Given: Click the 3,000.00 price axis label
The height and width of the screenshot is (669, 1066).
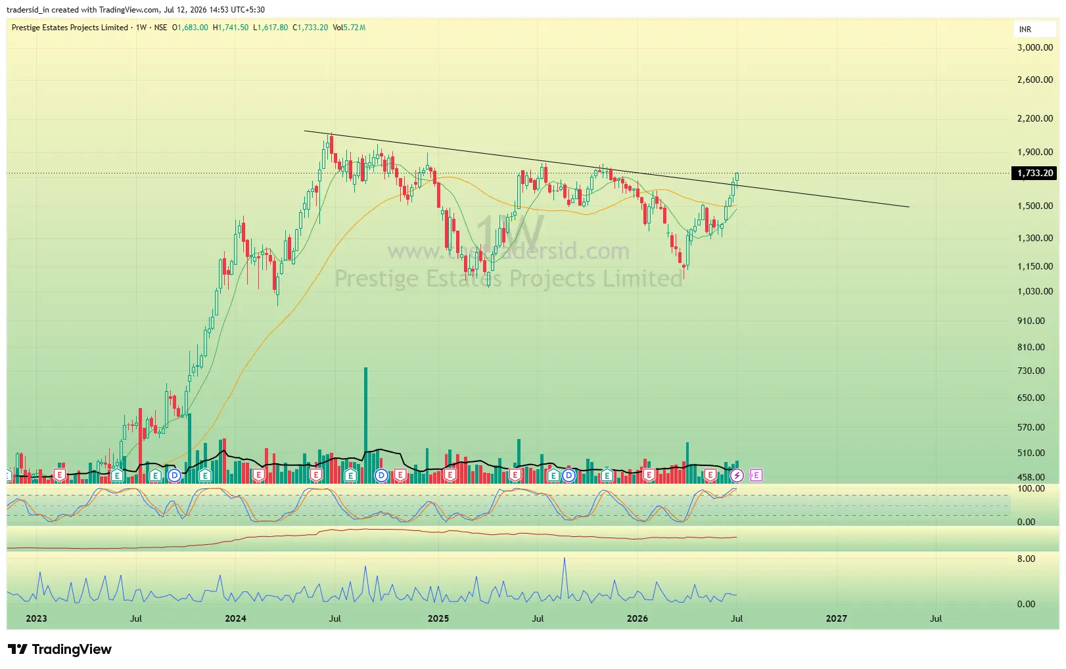Looking at the screenshot, I should (x=1034, y=47).
